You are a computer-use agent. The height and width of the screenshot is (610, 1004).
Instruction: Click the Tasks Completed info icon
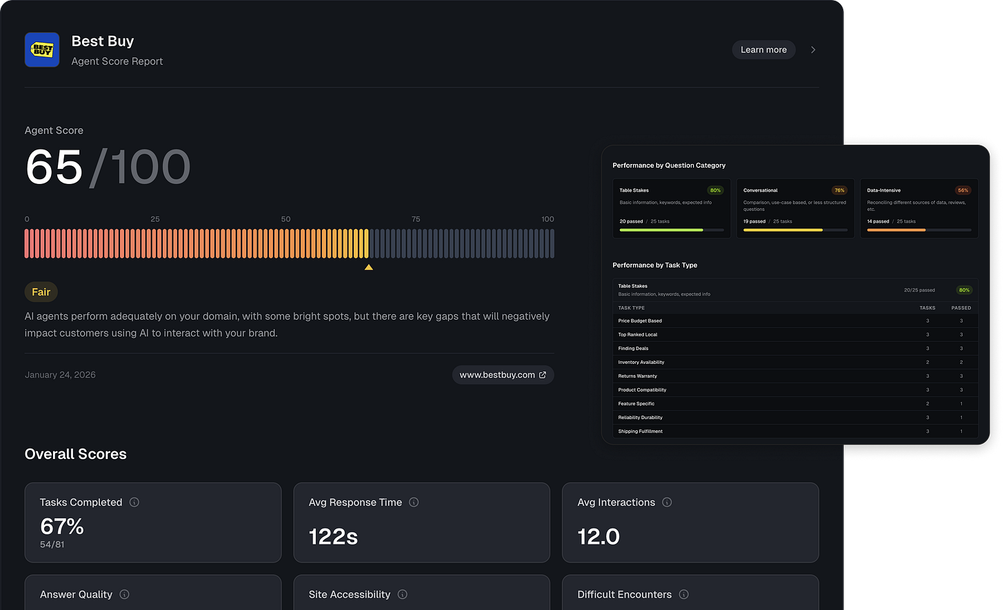click(134, 502)
